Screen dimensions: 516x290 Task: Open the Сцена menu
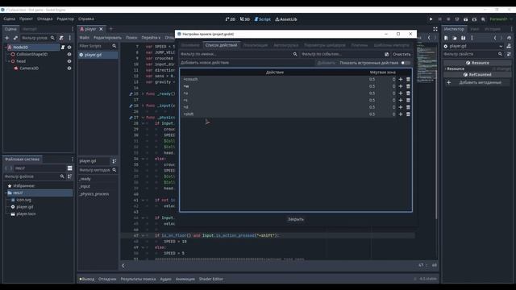(x=10, y=19)
